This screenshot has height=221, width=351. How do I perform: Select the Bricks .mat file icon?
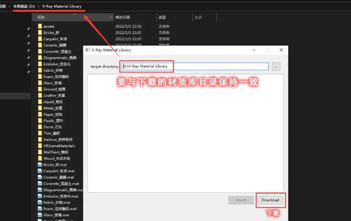(x=40, y=164)
